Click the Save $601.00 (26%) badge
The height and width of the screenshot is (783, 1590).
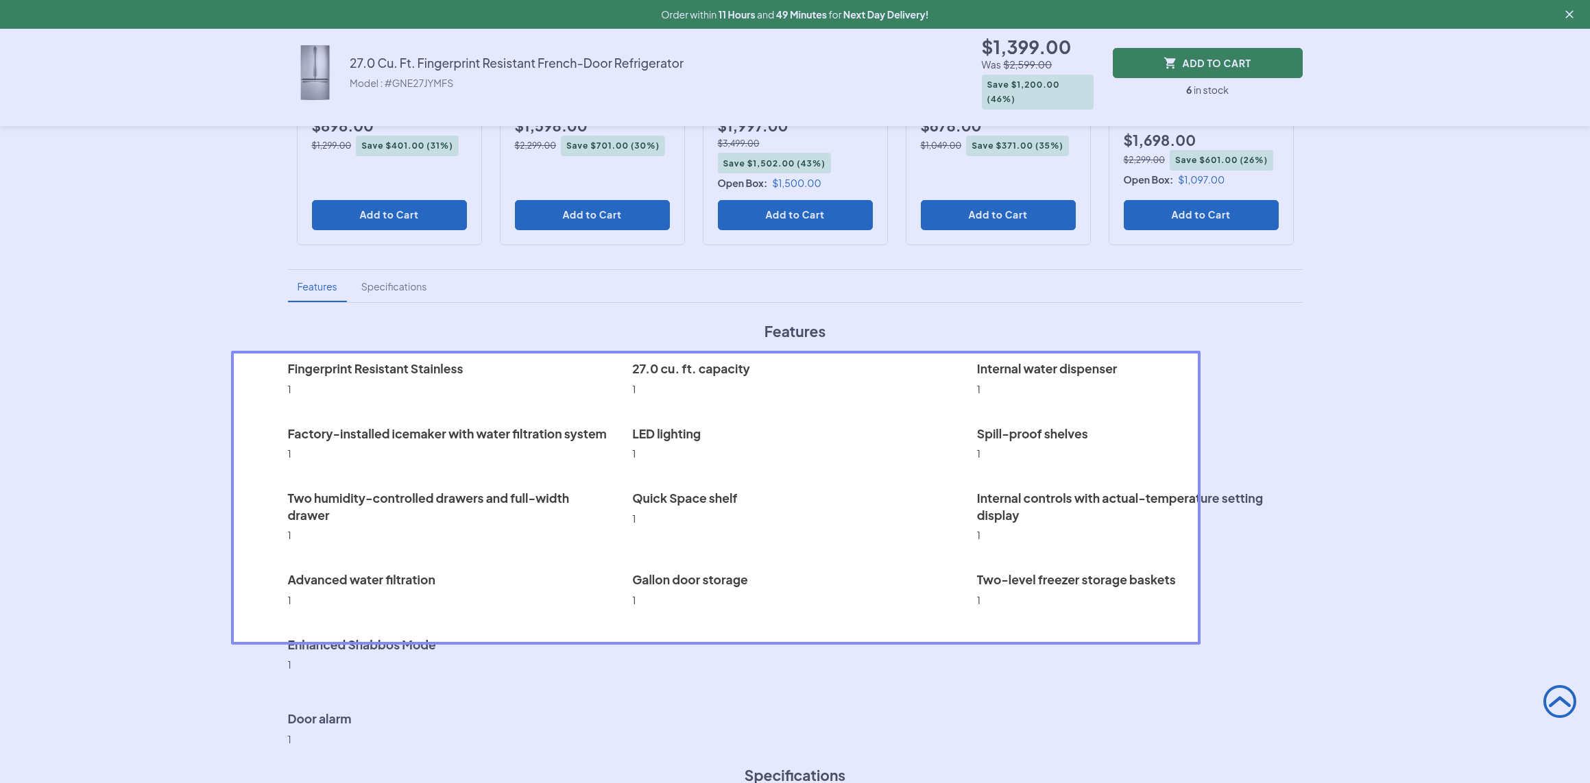[x=1220, y=160]
